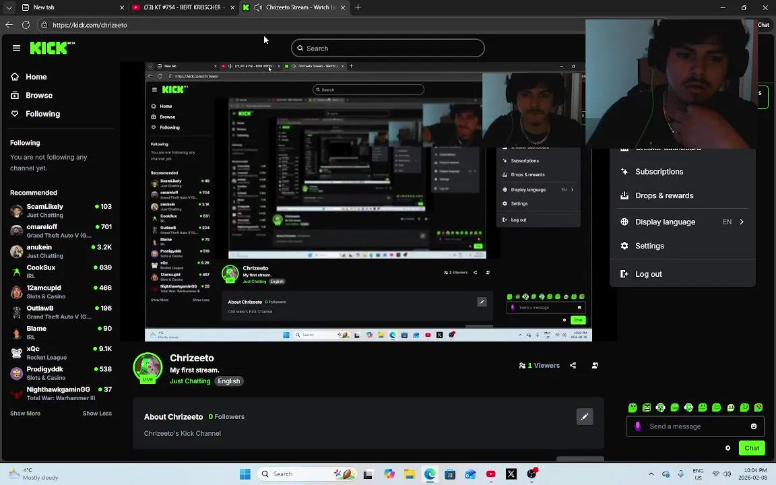
Task: Insert the first surprised green blob emote
Action: (633, 408)
